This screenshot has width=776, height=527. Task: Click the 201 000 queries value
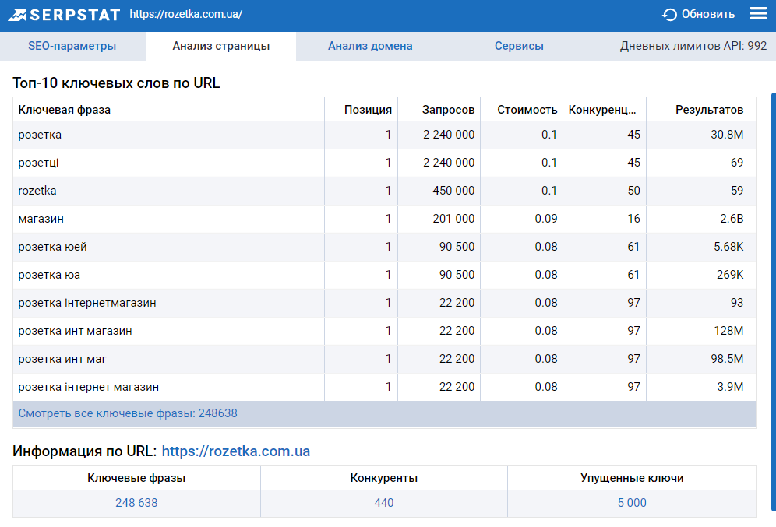[x=453, y=219]
